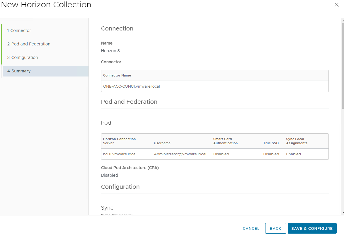The image size is (344, 238).
Task: Click the Back button
Action: click(x=275, y=228)
